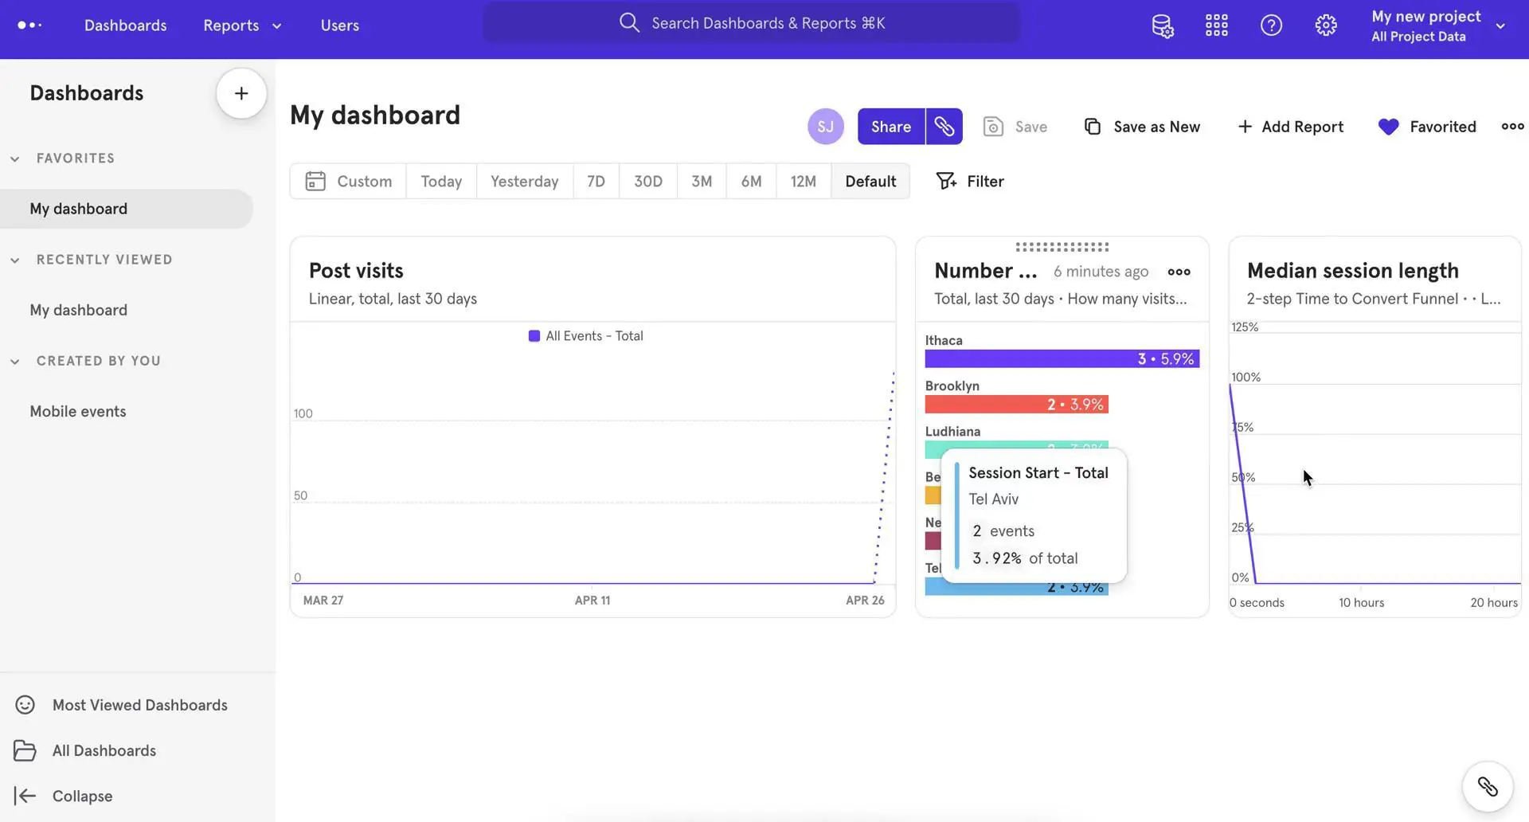
Task: Toggle the Save icon next to Share
Action: [x=992, y=126]
